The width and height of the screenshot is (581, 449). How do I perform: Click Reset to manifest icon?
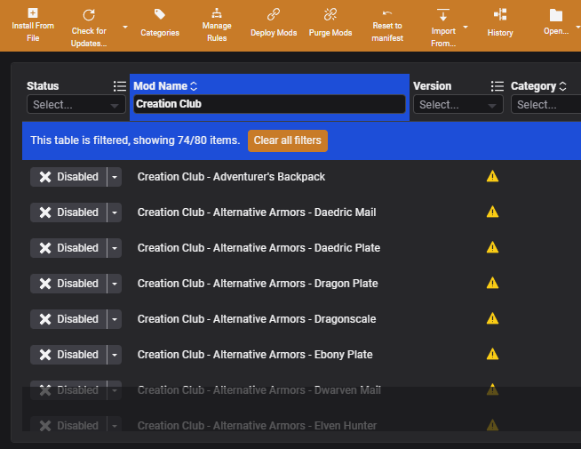[387, 13]
